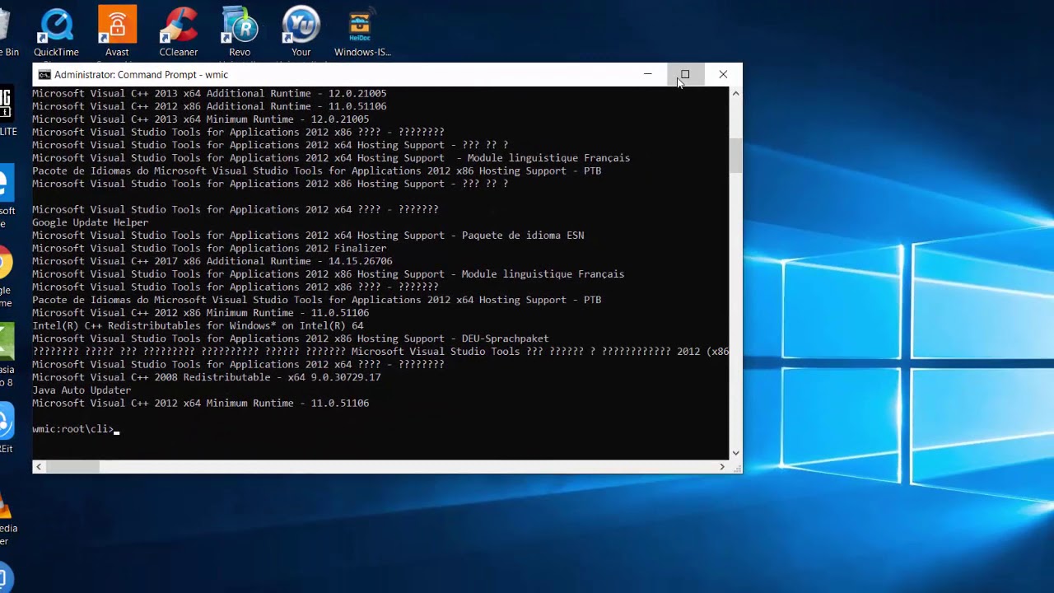
Task: Click the 'Paquete de idioma ESN' line
Action: (308, 235)
